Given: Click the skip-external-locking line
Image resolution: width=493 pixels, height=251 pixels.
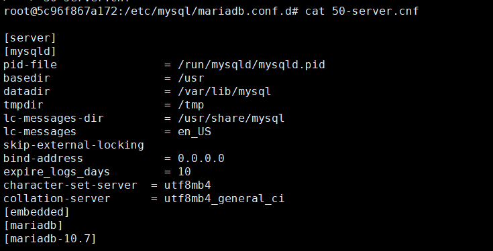Looking at the screenshot, I should click(74, 145).
